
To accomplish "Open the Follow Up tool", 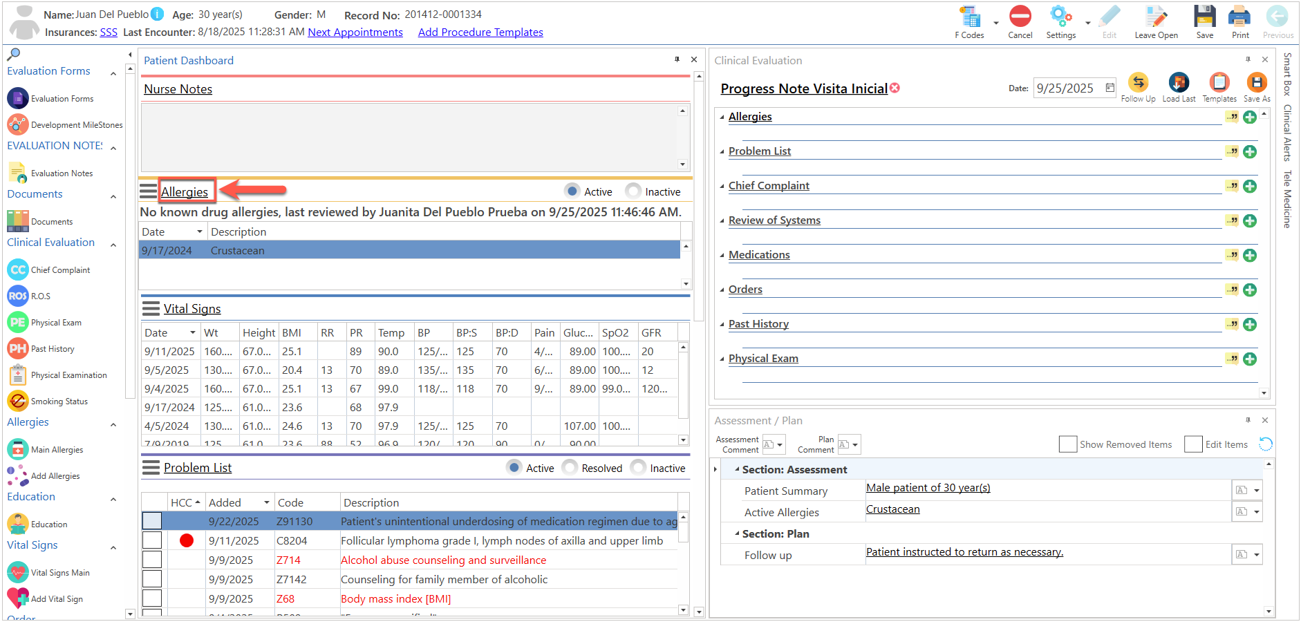I will click(x=1138, y=83).
